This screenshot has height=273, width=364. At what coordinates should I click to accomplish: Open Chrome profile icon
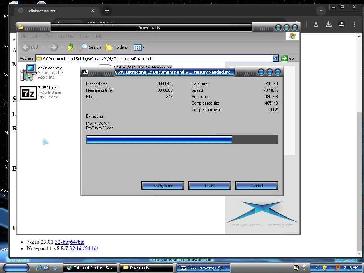pyautogui.click(x=342, y=24)
